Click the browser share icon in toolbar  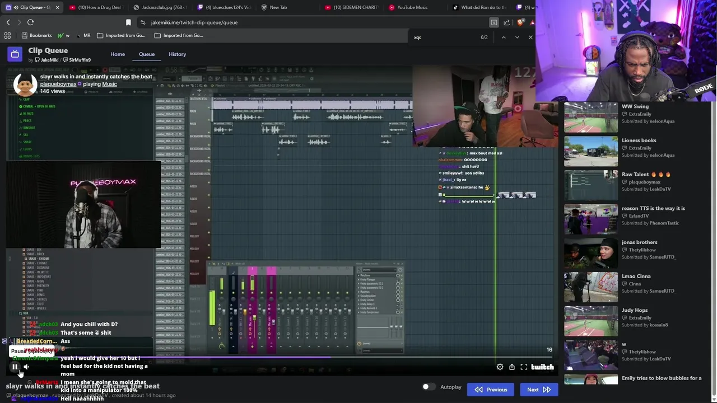click(x=507, y=22)
